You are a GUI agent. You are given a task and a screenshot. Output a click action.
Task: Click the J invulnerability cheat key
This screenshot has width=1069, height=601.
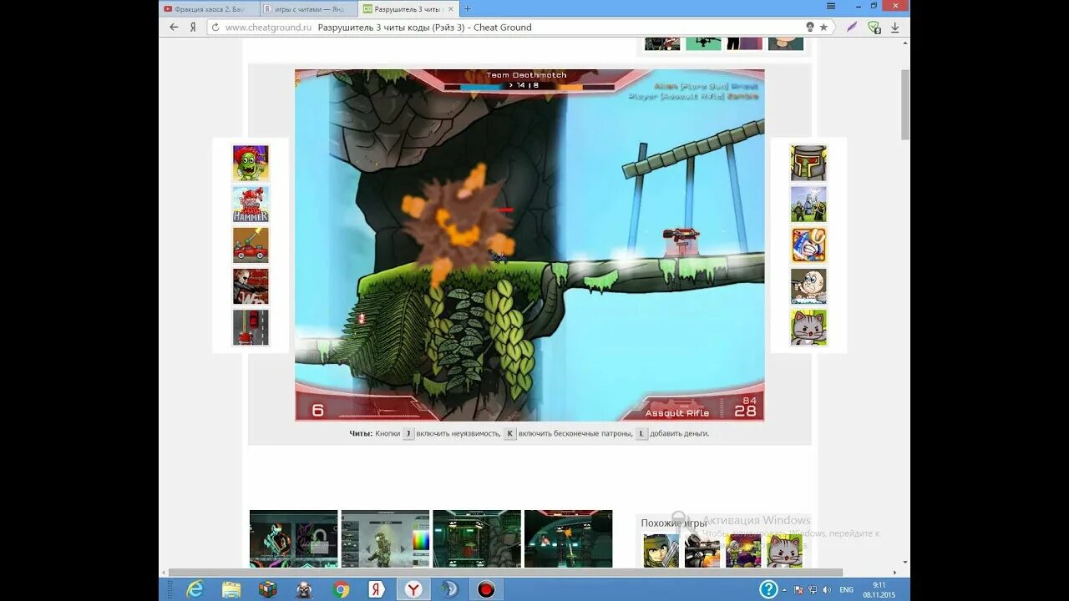point(408,434)
